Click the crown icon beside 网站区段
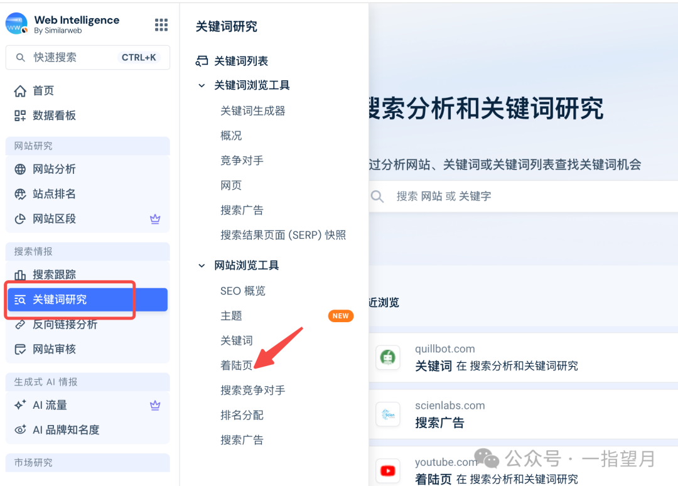The height and width of the screenshot is (486, 678). (x=155, y=219)
